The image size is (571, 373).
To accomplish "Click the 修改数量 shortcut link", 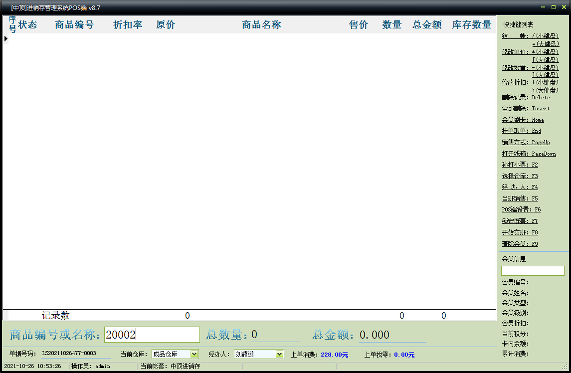I will [530, 68].
